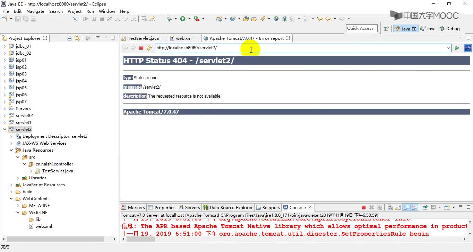
Task: Open the Project menu
Action: [75, 11]
